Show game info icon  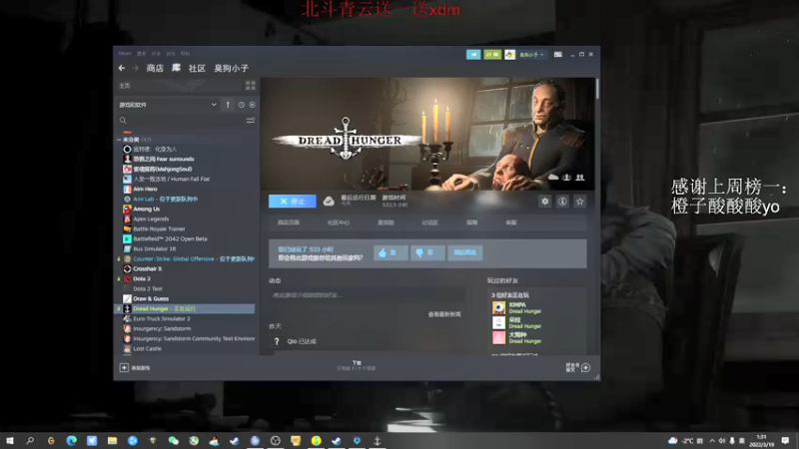[562, 202]
